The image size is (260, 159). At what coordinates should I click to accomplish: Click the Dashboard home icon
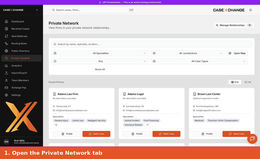pyautogui.click(x=6, y=22)
